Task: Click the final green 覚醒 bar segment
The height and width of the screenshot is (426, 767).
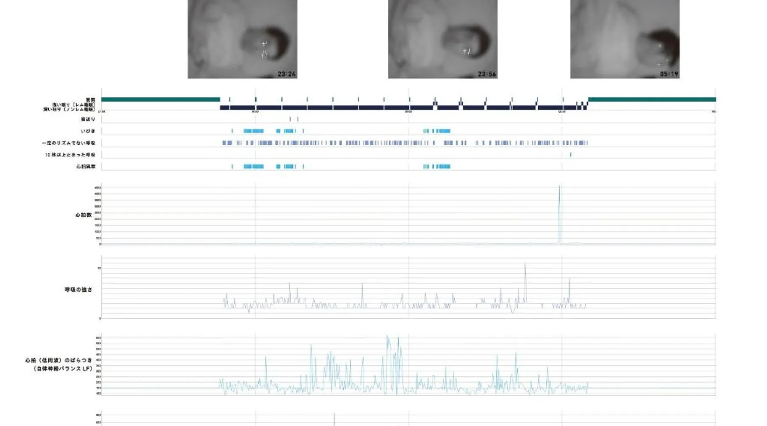Action: 652,100
